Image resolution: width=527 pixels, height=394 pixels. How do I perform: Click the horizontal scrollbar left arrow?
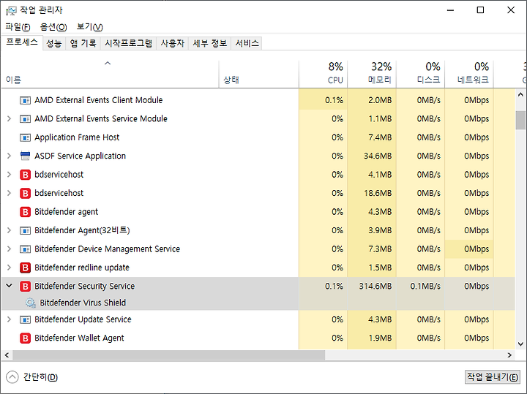[7, 355]
